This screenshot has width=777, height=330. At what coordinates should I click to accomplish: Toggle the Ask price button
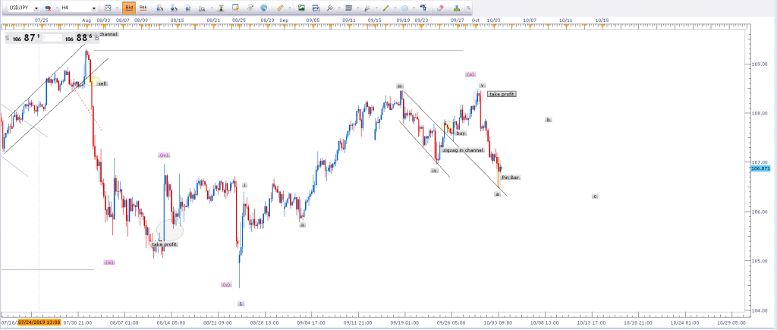[143, 8]
